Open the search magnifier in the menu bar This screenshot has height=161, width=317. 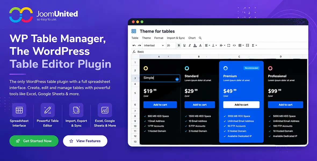(200, 38)
